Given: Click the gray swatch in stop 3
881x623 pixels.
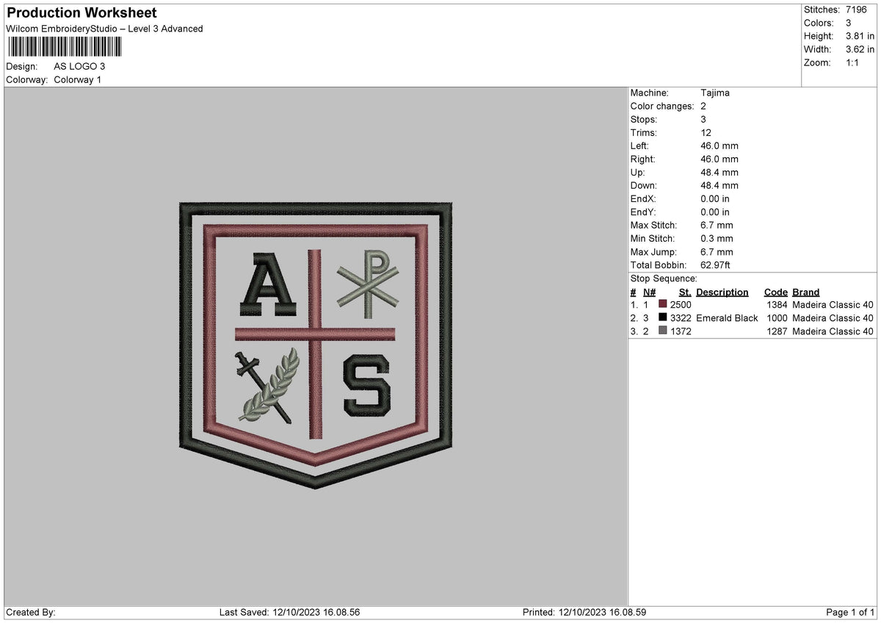Looking at the screenshot, I should 664,331.
